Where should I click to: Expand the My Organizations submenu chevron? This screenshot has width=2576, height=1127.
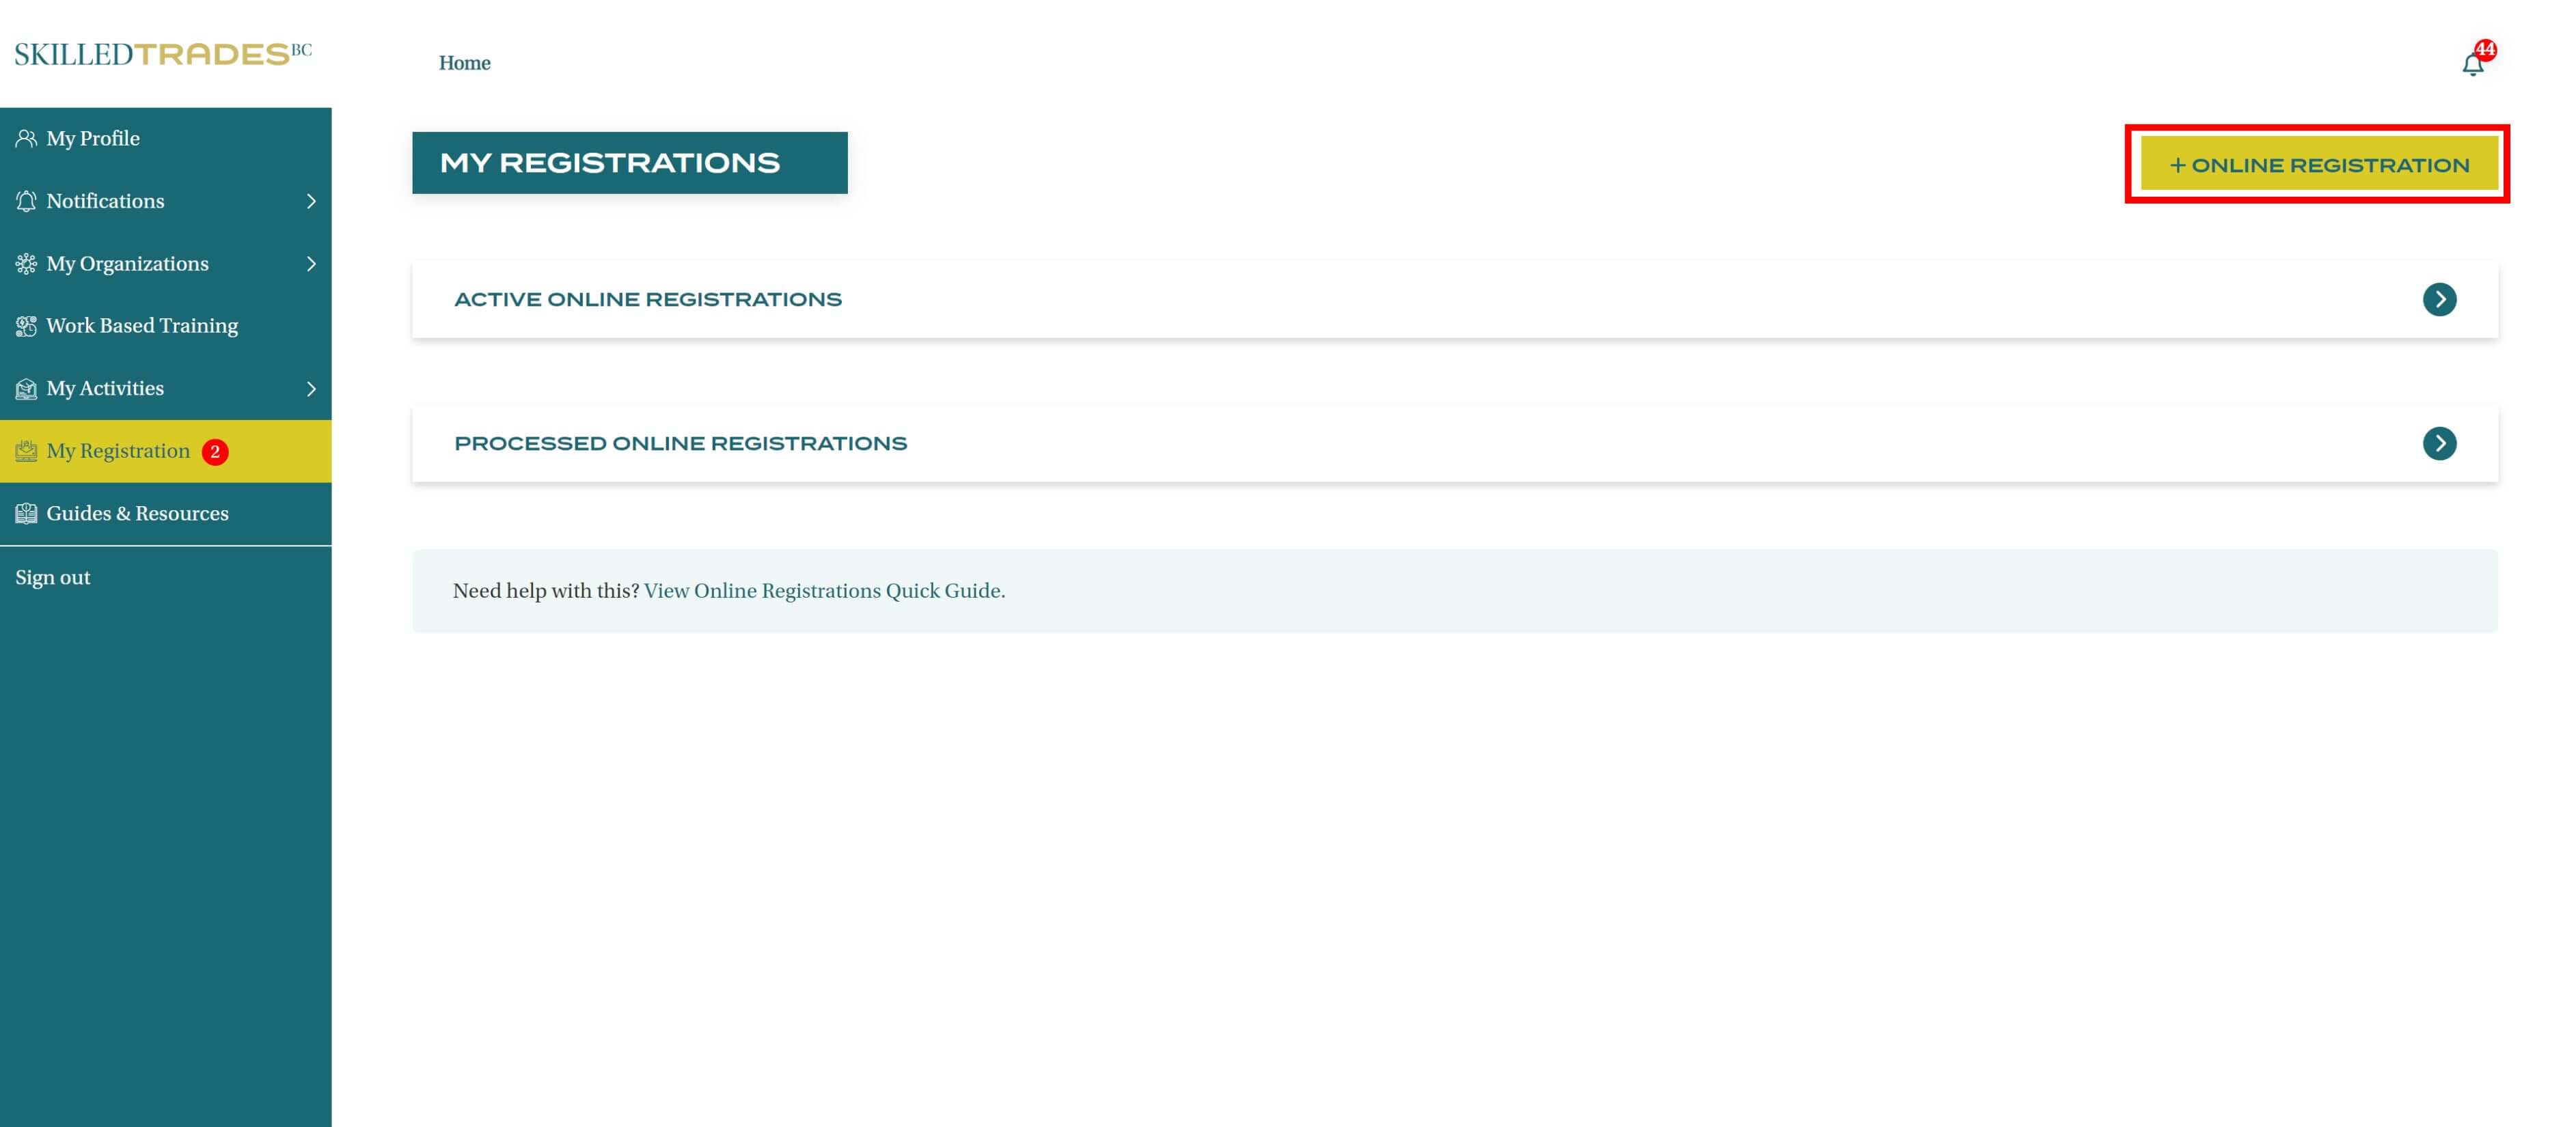[x=311, y=264]
